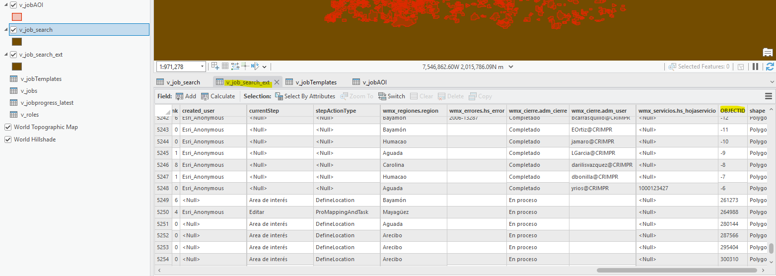Switch to the v_jobTemplates table tab
The width and height of the screenshot is (776, 276).
coord(311,82)
